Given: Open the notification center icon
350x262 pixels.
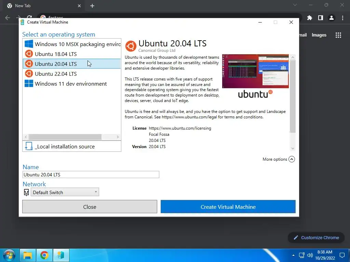Looking at the screenshot, I should coord(342,255).
